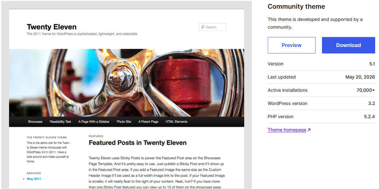This screenshot has width=379, height=189.
Task: Click the header image of chrome wheel
Action: pyautogui.click(x=126, y=83)
